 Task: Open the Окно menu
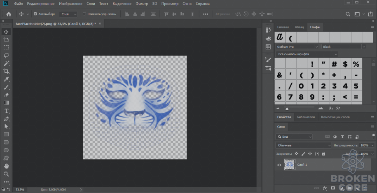pos(187,4)
